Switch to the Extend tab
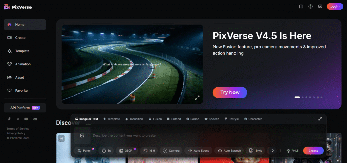The width and height of the screenshot is (347, 163). [x=174, y=119]
